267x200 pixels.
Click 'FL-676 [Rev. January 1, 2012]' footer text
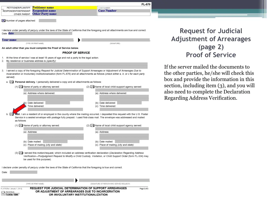point(11,189)
